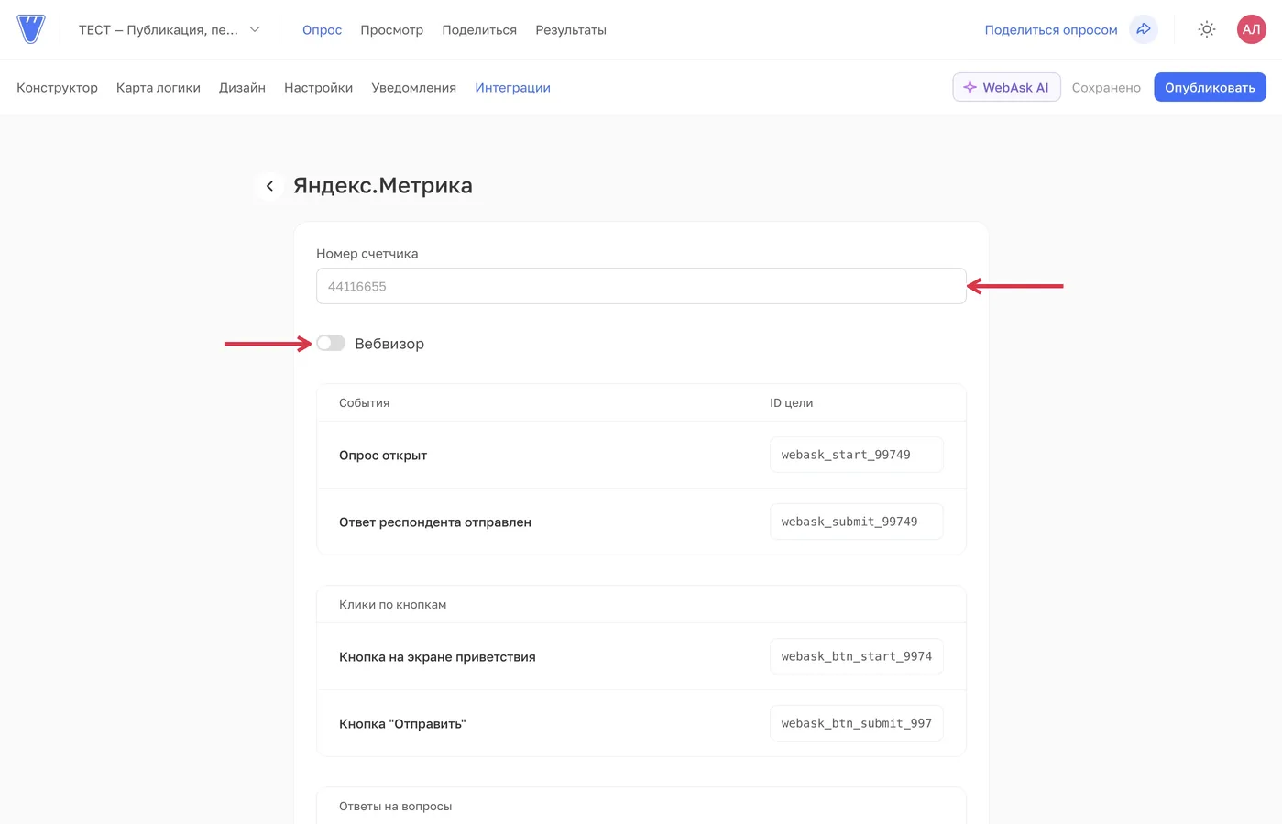Click the share arrow icon
This screenshot has width=1282, height=824.
1144,29
